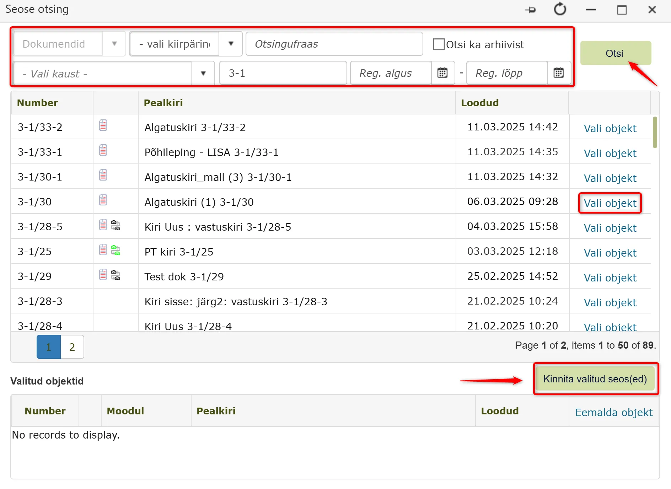Click the results list vertical scrollbar

[x=655, y=132]
